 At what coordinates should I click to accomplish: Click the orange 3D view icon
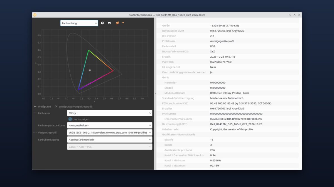pyautogui.click(x=117, y=23)
